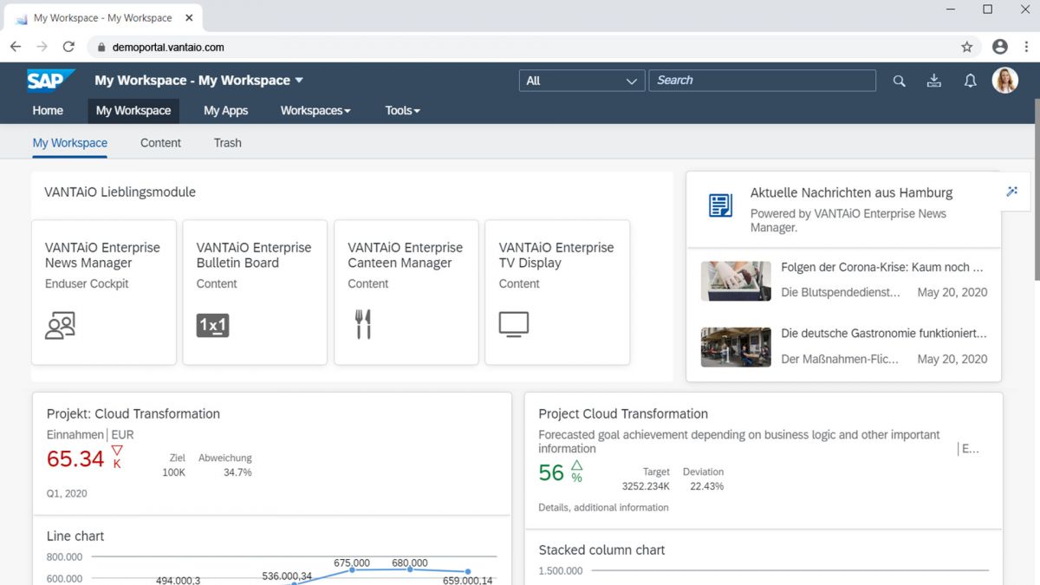The width and height of the screenshot is (1040, 585).
Task: Switch to the Content tab
Action: point(160,143)
